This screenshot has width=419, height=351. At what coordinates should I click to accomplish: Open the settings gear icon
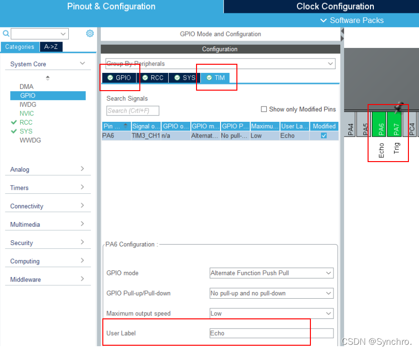coord(90,34)
